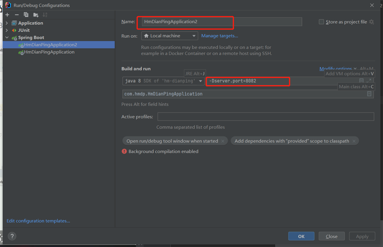The width and height of the screenshot is (383, 247).
Task: Click the Spring Boot icon beside HmDianPingApplication
Action: (21, 52)
